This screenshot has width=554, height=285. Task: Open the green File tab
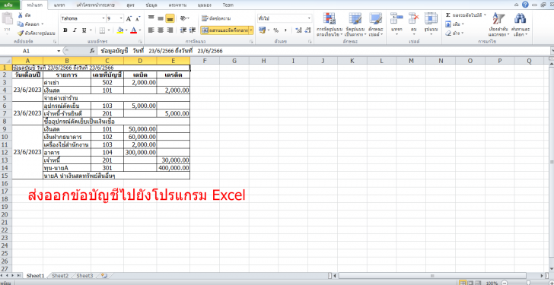[x=9, y=5]
